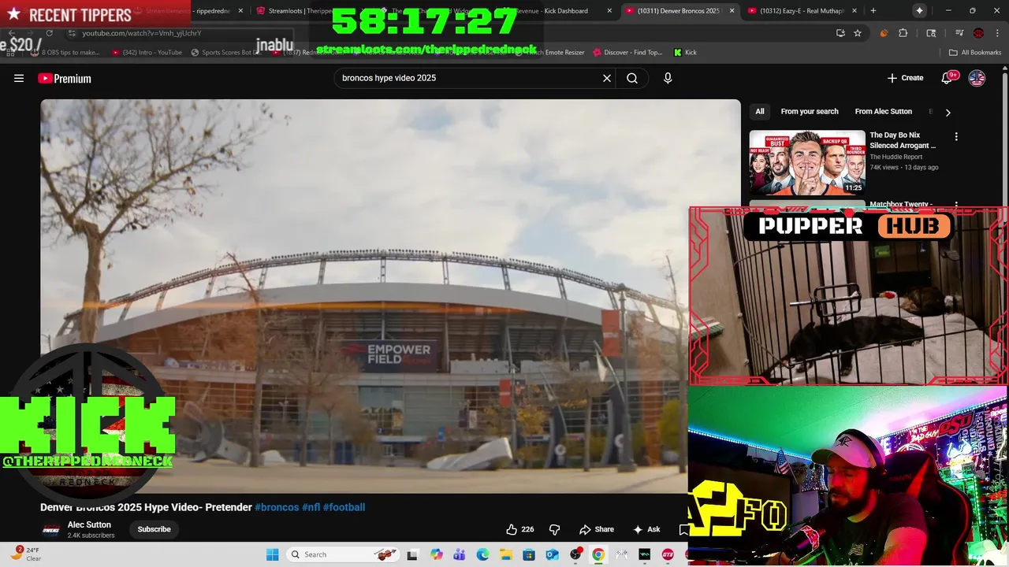Open the Discover - Find Top bookmark

[627, 53]
